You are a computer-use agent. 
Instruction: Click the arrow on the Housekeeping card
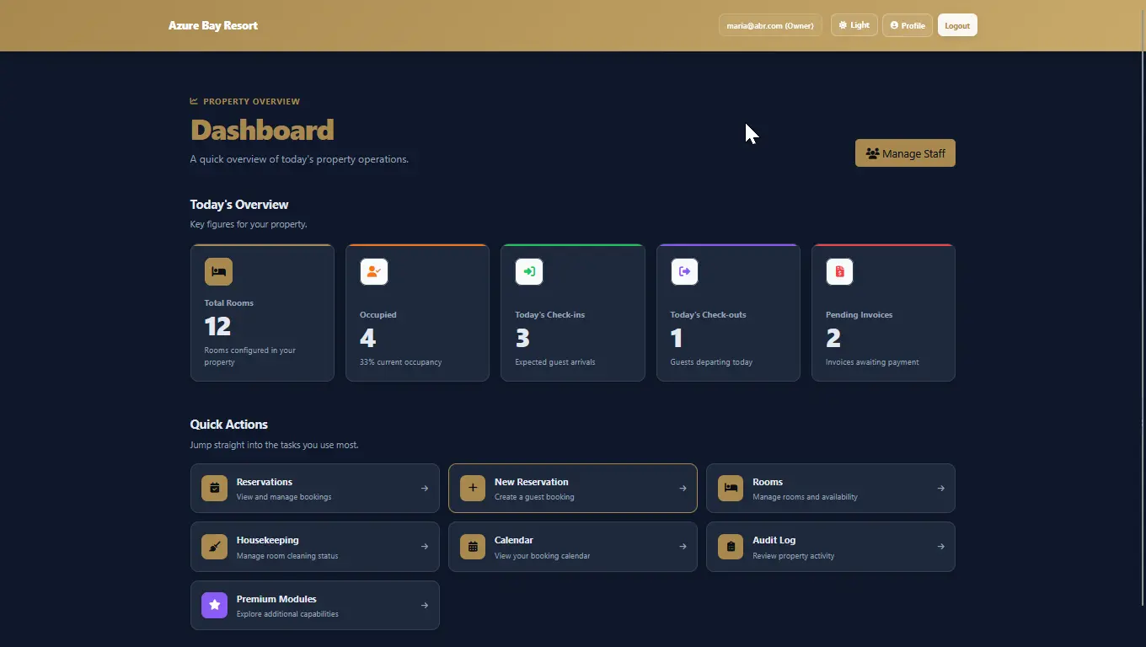point(425,547)
